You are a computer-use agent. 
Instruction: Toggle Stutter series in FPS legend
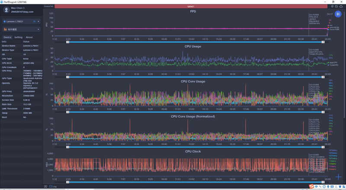tap(333, 29)
